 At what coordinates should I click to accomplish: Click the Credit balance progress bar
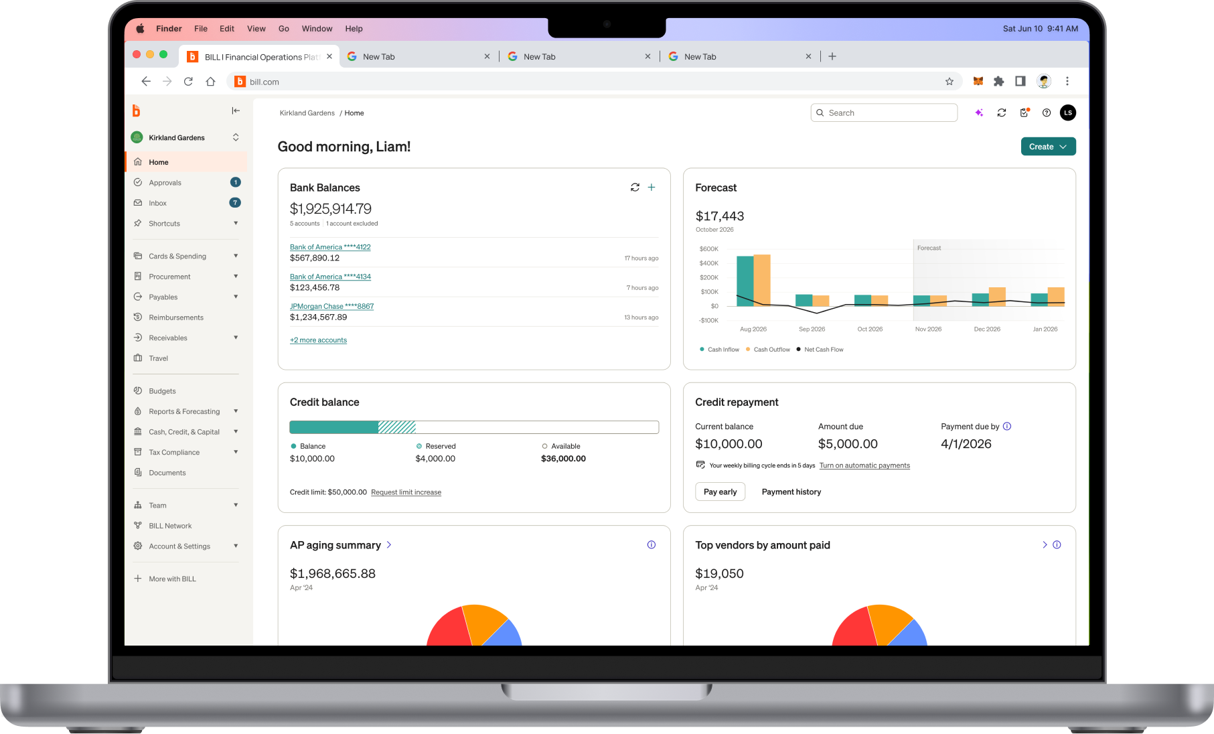click(473, 427)
